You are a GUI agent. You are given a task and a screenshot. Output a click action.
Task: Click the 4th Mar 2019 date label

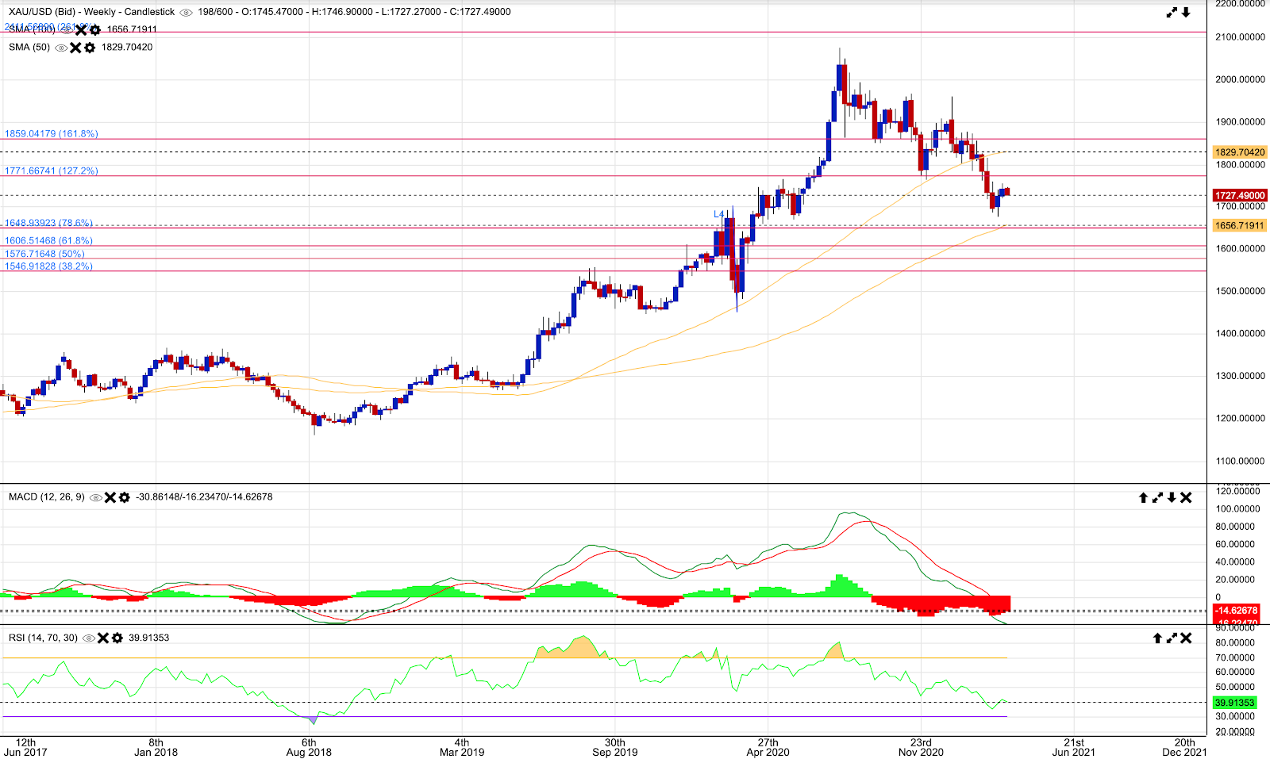click(462, 747)
